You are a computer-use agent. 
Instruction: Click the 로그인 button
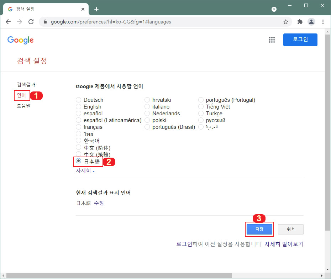pyautogui.click(x=300, y=40)
